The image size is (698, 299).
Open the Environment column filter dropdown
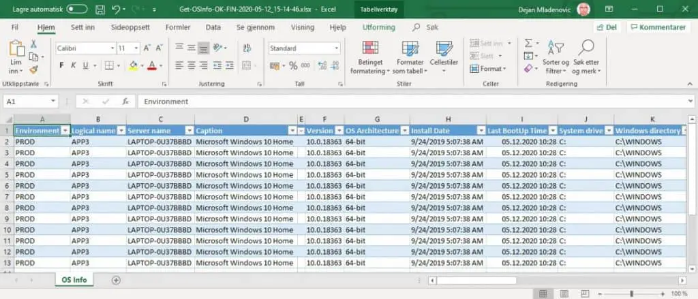point(65,131)
